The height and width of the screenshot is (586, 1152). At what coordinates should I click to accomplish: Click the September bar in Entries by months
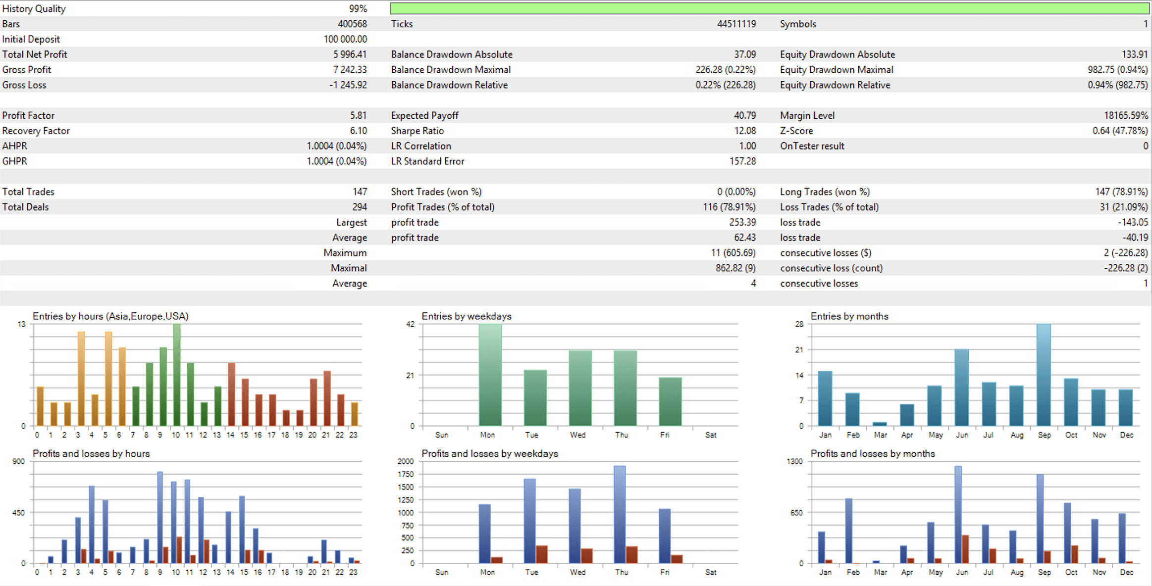tap(1043, 375)
